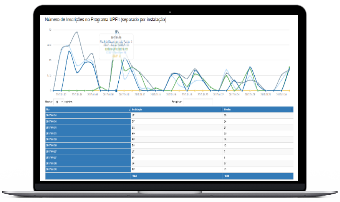Sort table by the Dia header label

(x=48, y=109)
